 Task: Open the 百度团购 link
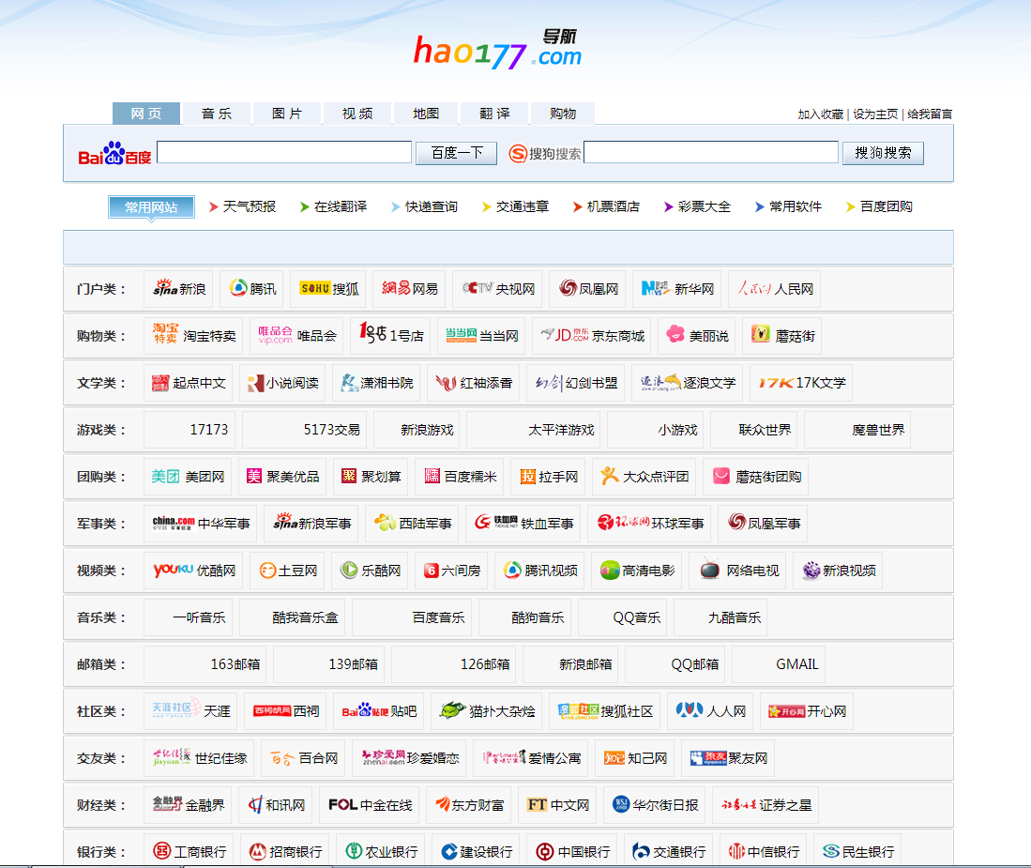(x=887, y=206)
